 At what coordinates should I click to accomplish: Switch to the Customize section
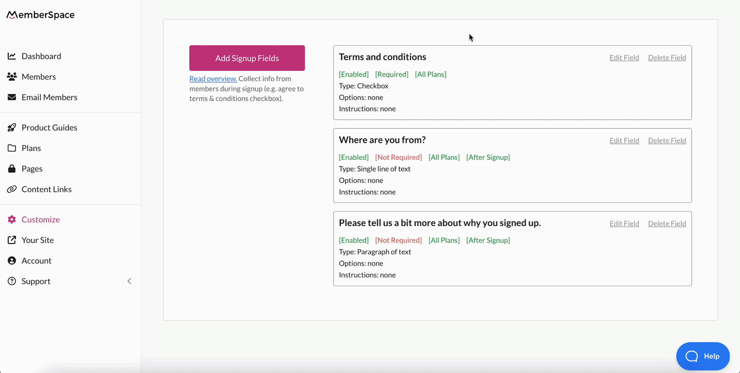pyautogui.click(x=41, y=219)
